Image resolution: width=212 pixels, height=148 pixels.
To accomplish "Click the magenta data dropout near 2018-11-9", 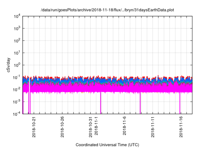I will click(140, 103).
